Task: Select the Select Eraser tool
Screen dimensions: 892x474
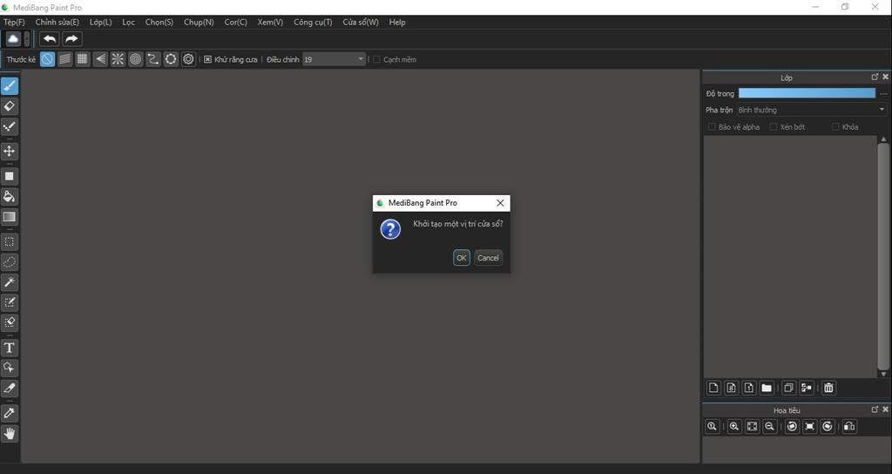Action: click(x=9, y=322)
